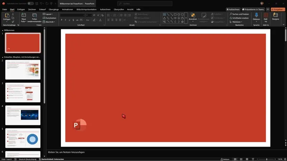This screenshot has height=161, width=287.
Task: Open the Layout dropdown
Action: [48, 14]
